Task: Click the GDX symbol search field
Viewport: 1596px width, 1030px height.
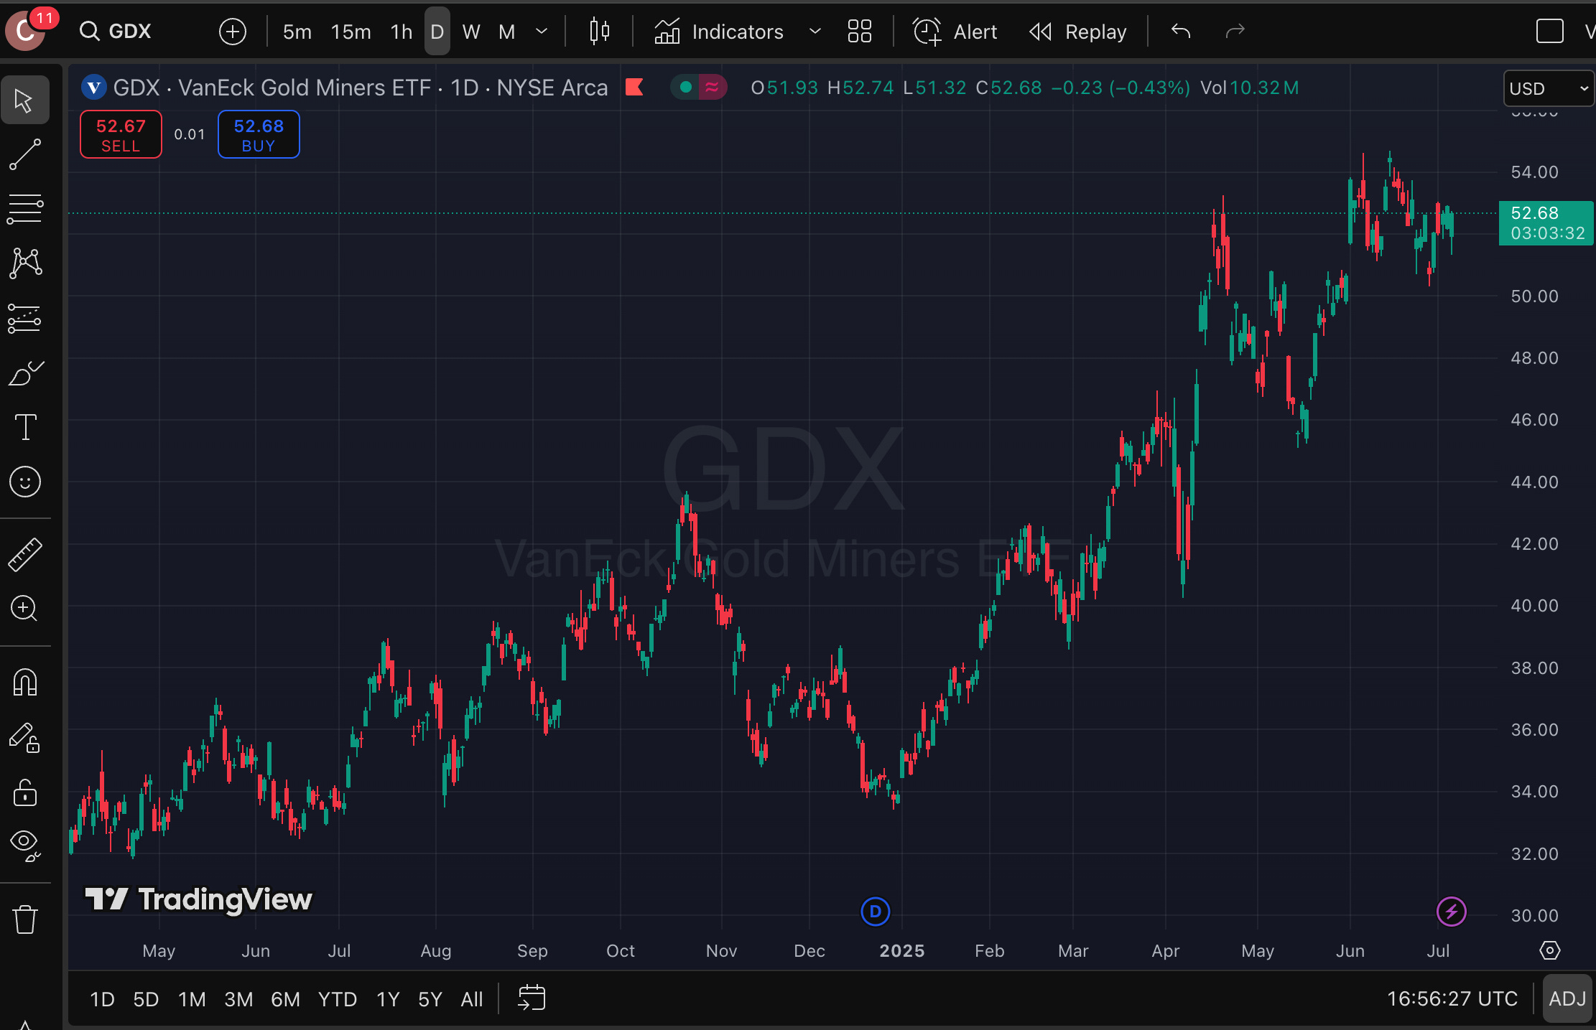Action: tap(129, 32)
